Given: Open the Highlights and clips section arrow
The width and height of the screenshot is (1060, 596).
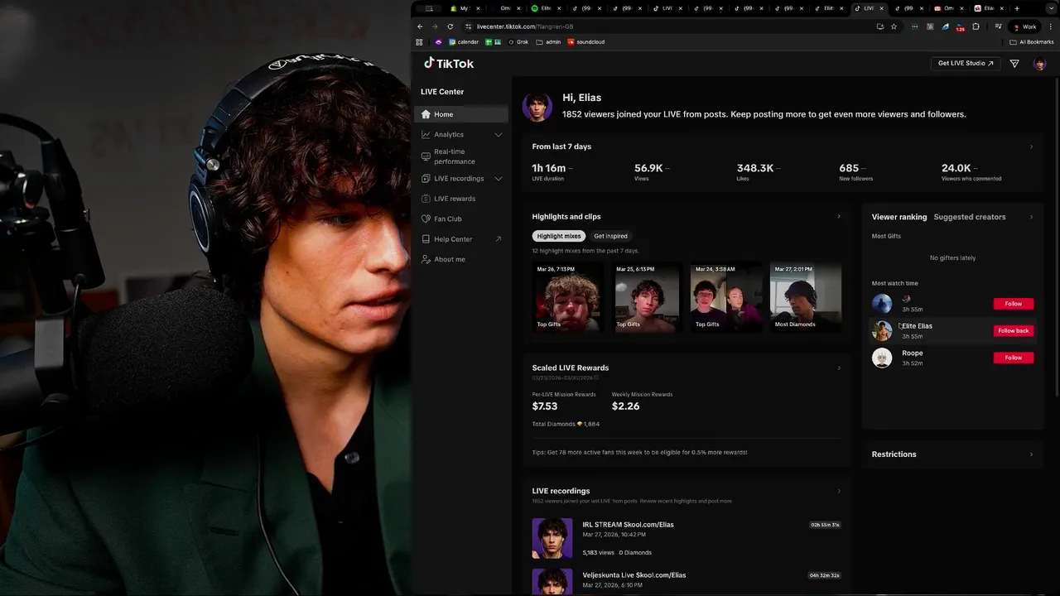Looking at the screenshot, I should pos(839,217).
